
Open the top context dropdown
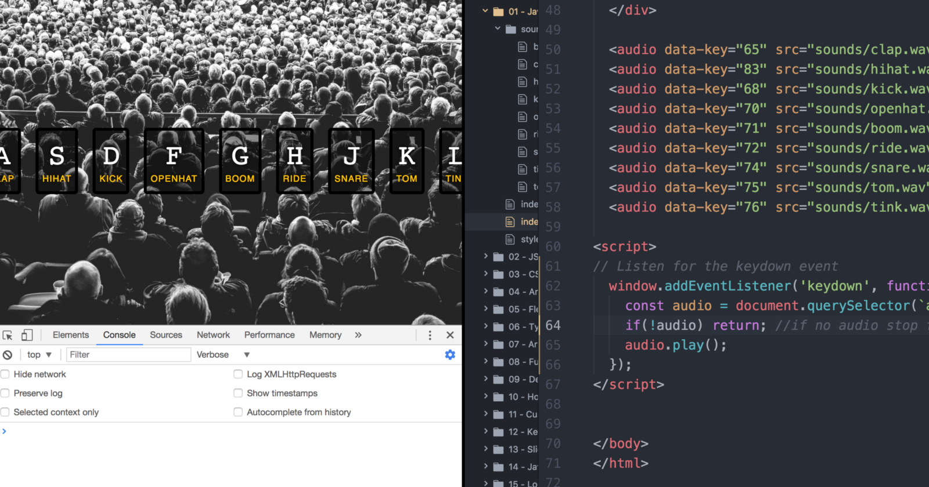tap(39, 355)
